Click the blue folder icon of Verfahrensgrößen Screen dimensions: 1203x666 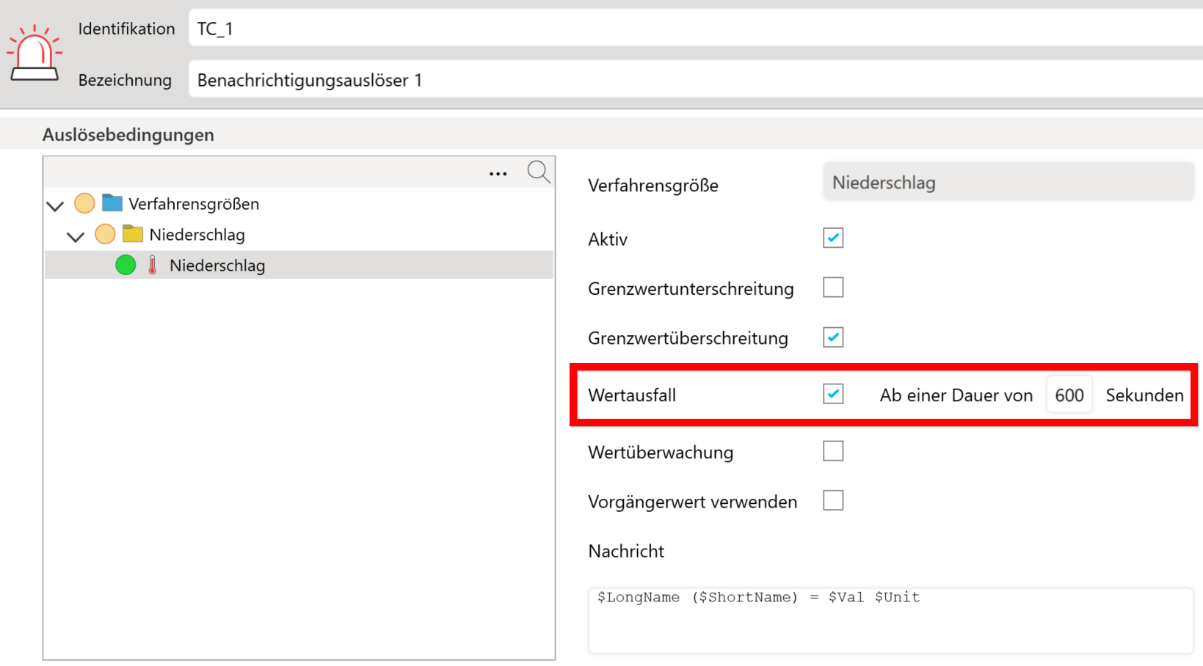click(x=112, y=202)
